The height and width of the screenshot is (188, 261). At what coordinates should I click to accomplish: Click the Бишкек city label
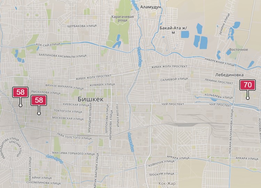[90, 100]
